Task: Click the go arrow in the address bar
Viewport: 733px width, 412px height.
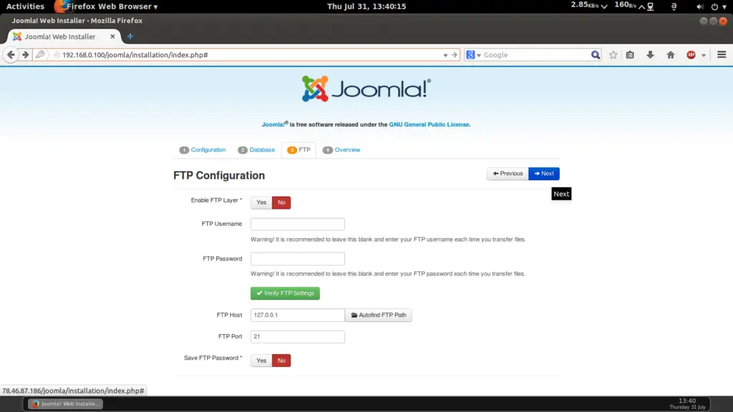Action: pos(455,54)
